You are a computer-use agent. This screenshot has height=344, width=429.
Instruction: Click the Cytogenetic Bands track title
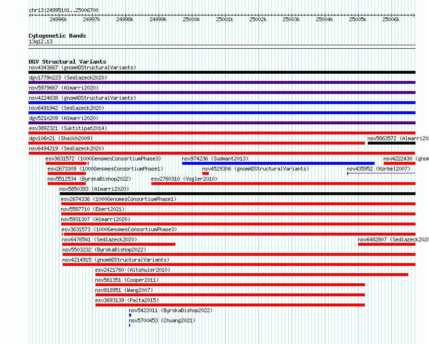pyautogui.click(x=57, y=36)
